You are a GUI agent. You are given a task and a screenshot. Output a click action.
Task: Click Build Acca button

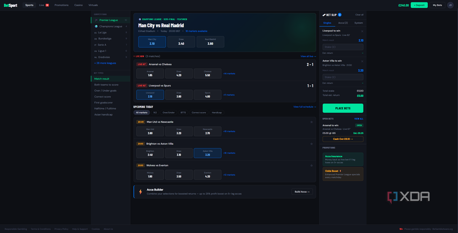tap(302, 192)
